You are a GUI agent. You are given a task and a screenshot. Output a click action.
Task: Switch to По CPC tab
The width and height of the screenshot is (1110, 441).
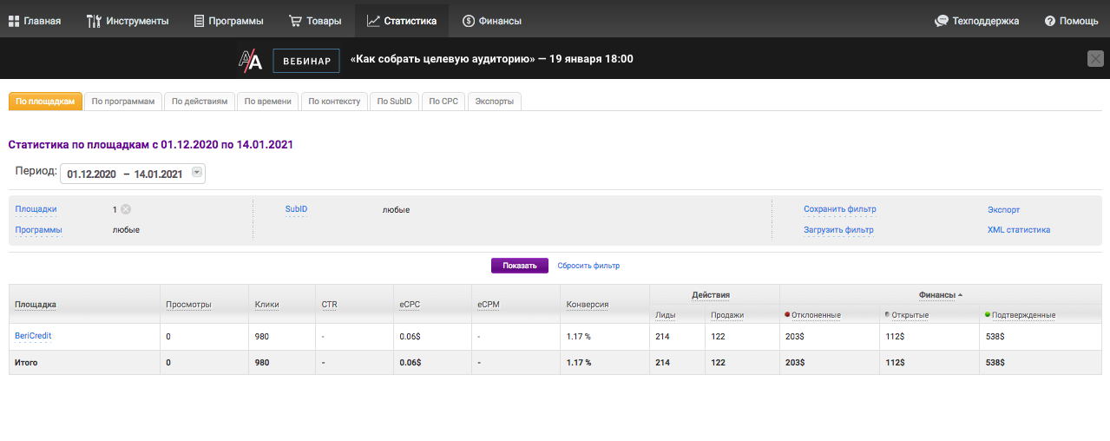pos(443,102)
